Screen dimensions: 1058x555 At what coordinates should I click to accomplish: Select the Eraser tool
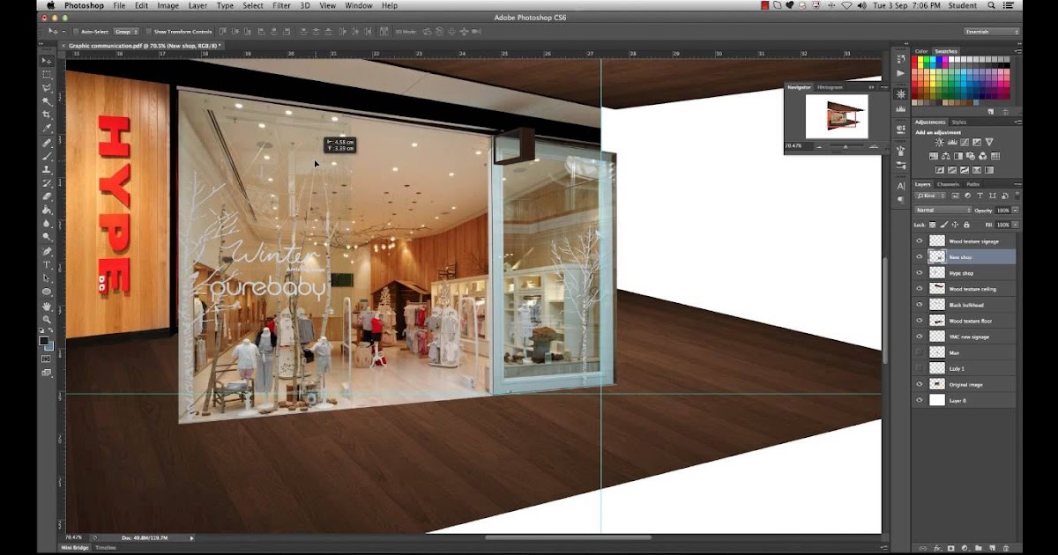(48, 196)
